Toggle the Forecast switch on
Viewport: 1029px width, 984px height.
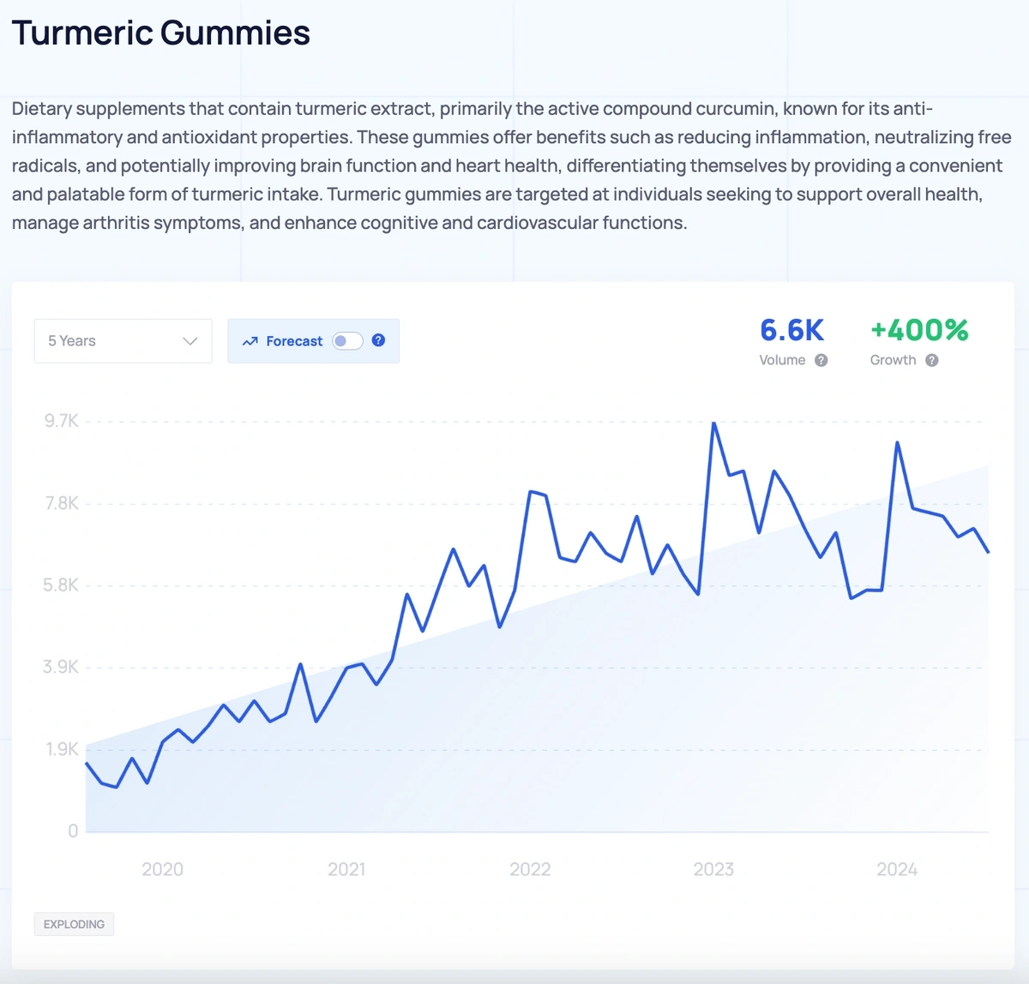point(347,341)
